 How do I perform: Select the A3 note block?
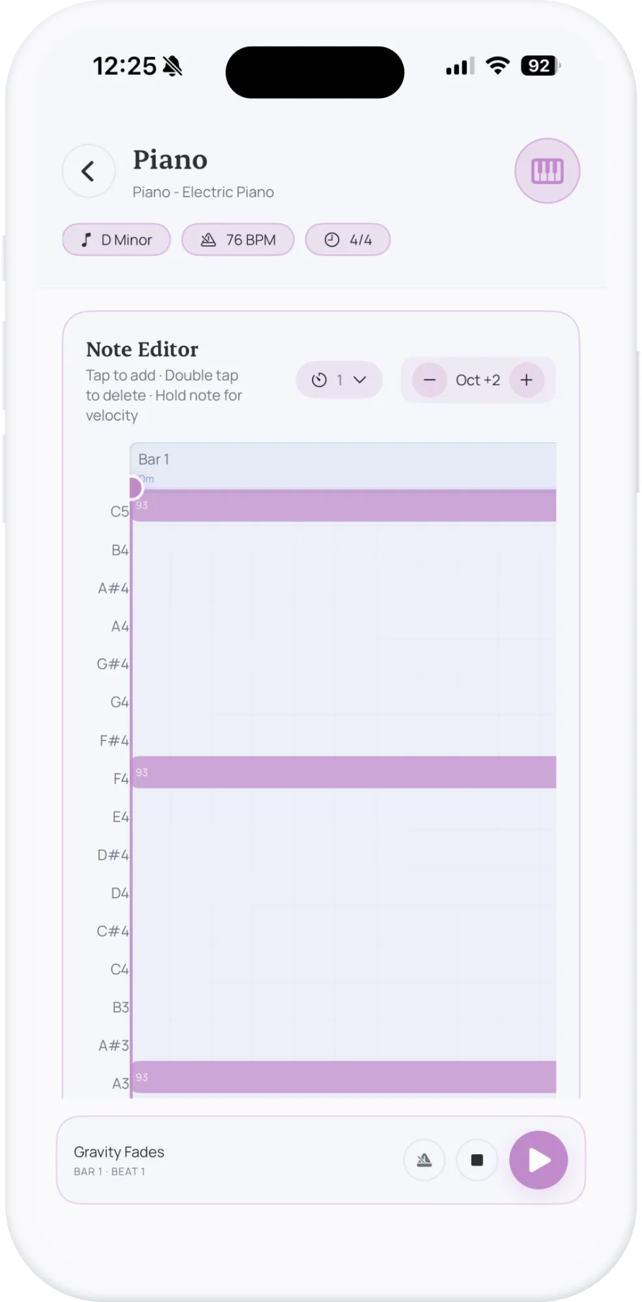click(344, 1077)
